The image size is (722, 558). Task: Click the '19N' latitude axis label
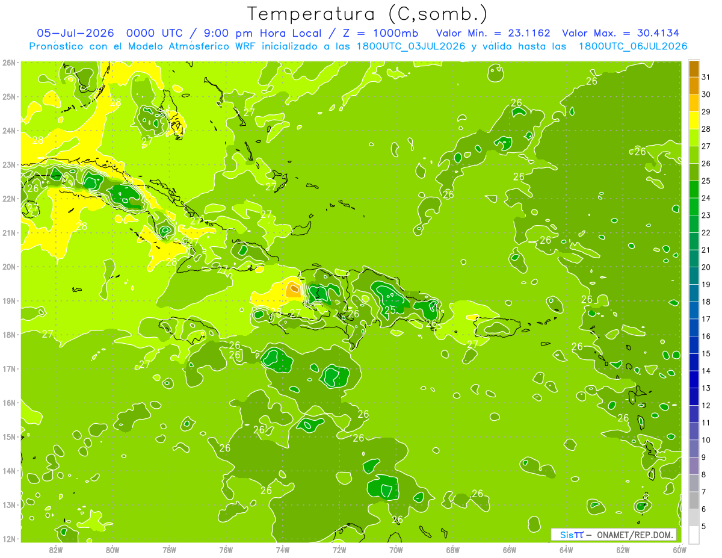click(9, 300)
